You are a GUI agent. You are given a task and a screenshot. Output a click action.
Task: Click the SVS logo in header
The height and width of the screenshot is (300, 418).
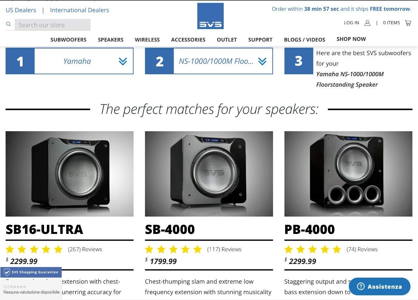pos(210,16)
